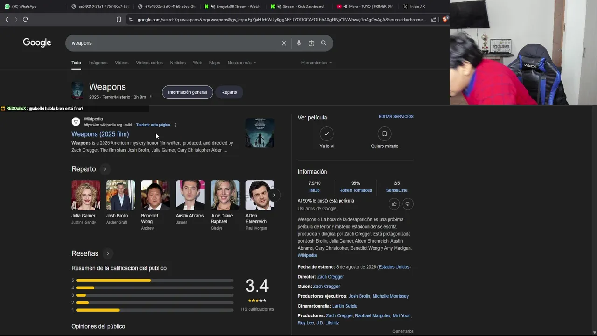Select the Web search tab
The image size is (597, 336).
coord(197,63)
